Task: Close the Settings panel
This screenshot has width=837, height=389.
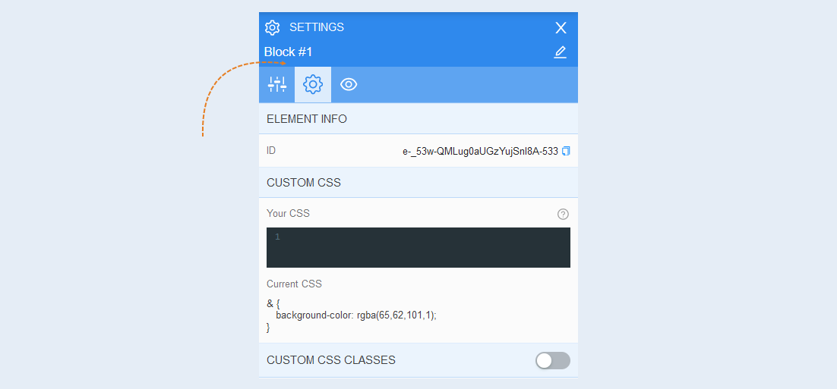Action: pyautogui.click(x=561, y=28)
